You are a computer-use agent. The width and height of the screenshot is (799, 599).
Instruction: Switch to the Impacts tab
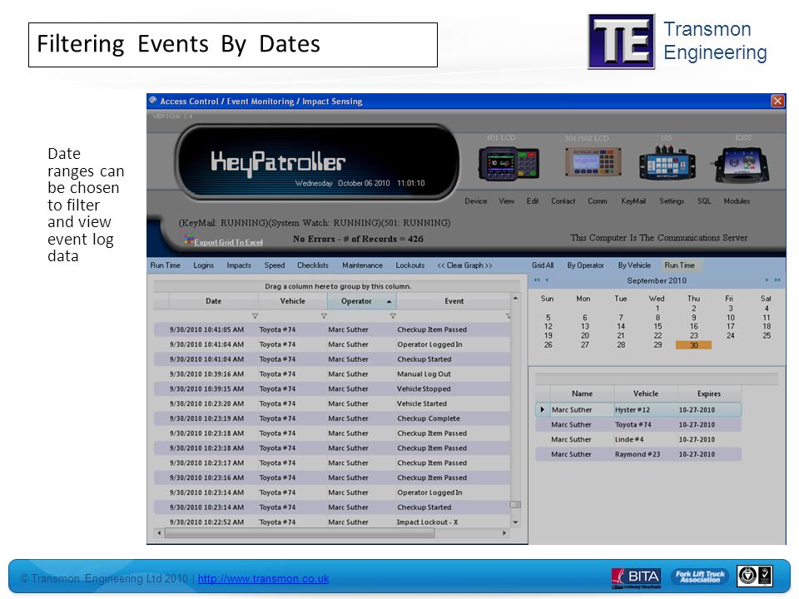tap(239, 265)
